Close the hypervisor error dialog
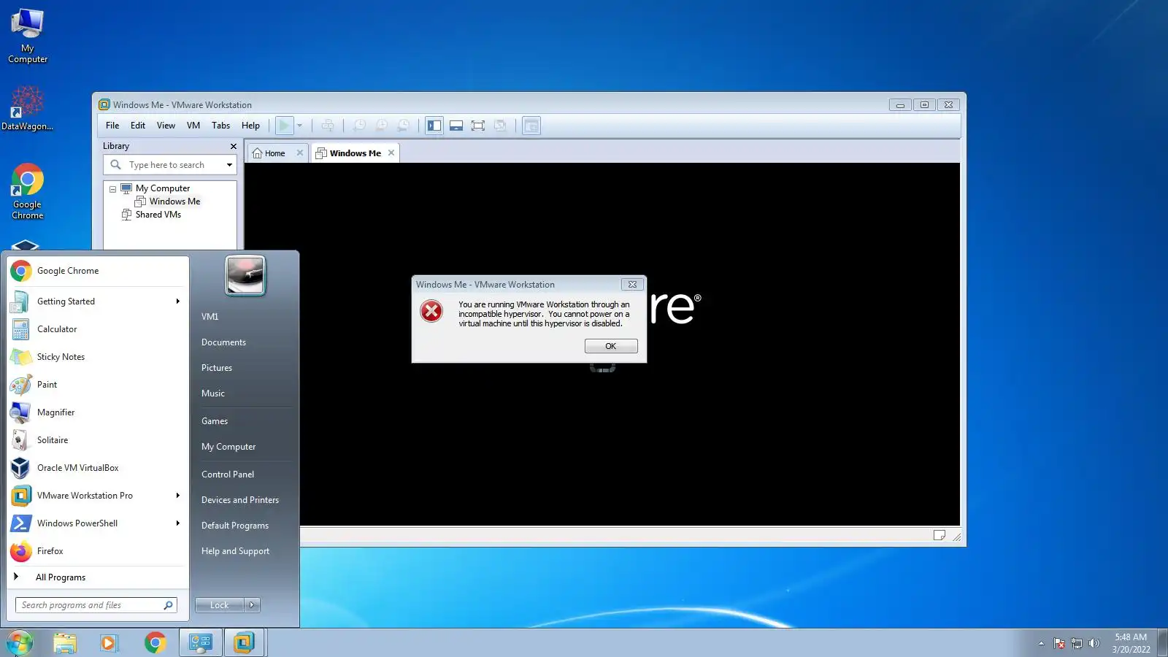Screen dimensions: 1168x657 [632, 285]
